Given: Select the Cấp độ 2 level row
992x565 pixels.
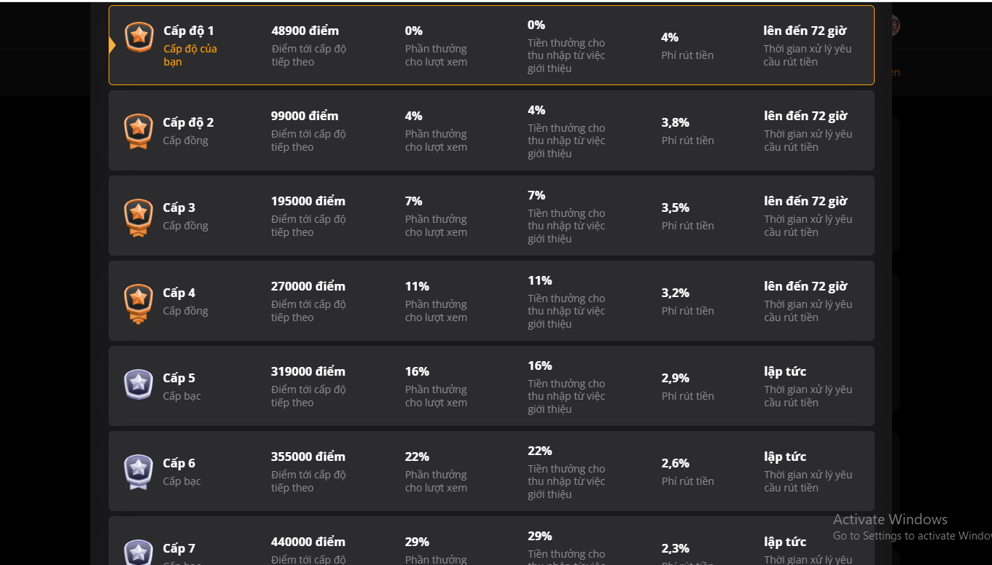Looking at the screenshot, I should (492, 130).
